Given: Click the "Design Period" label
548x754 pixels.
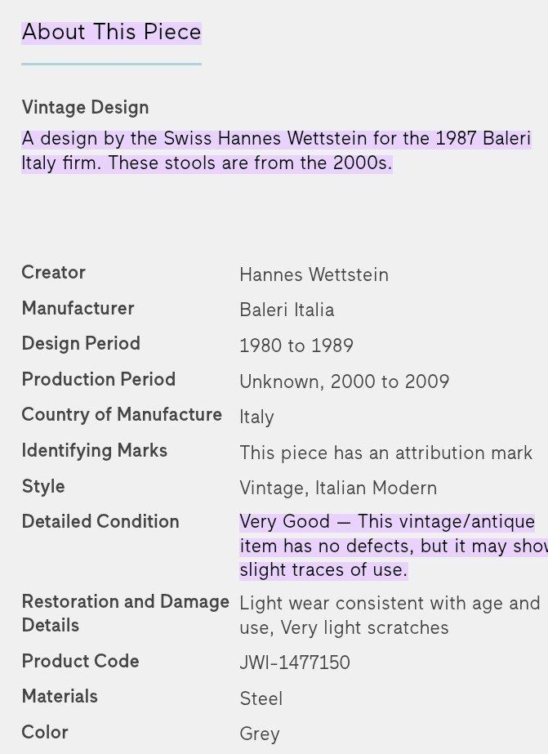Looking at the screenshot, I should click(x=81, y=344).
